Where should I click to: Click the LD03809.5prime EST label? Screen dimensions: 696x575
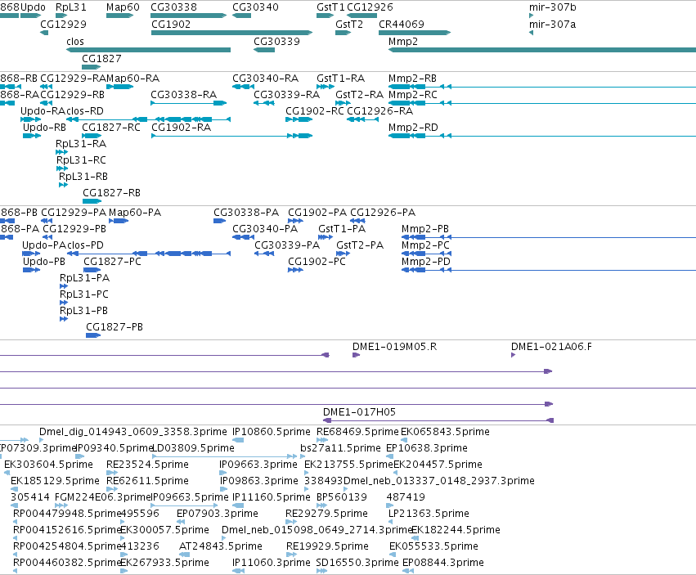pos(193,448)
